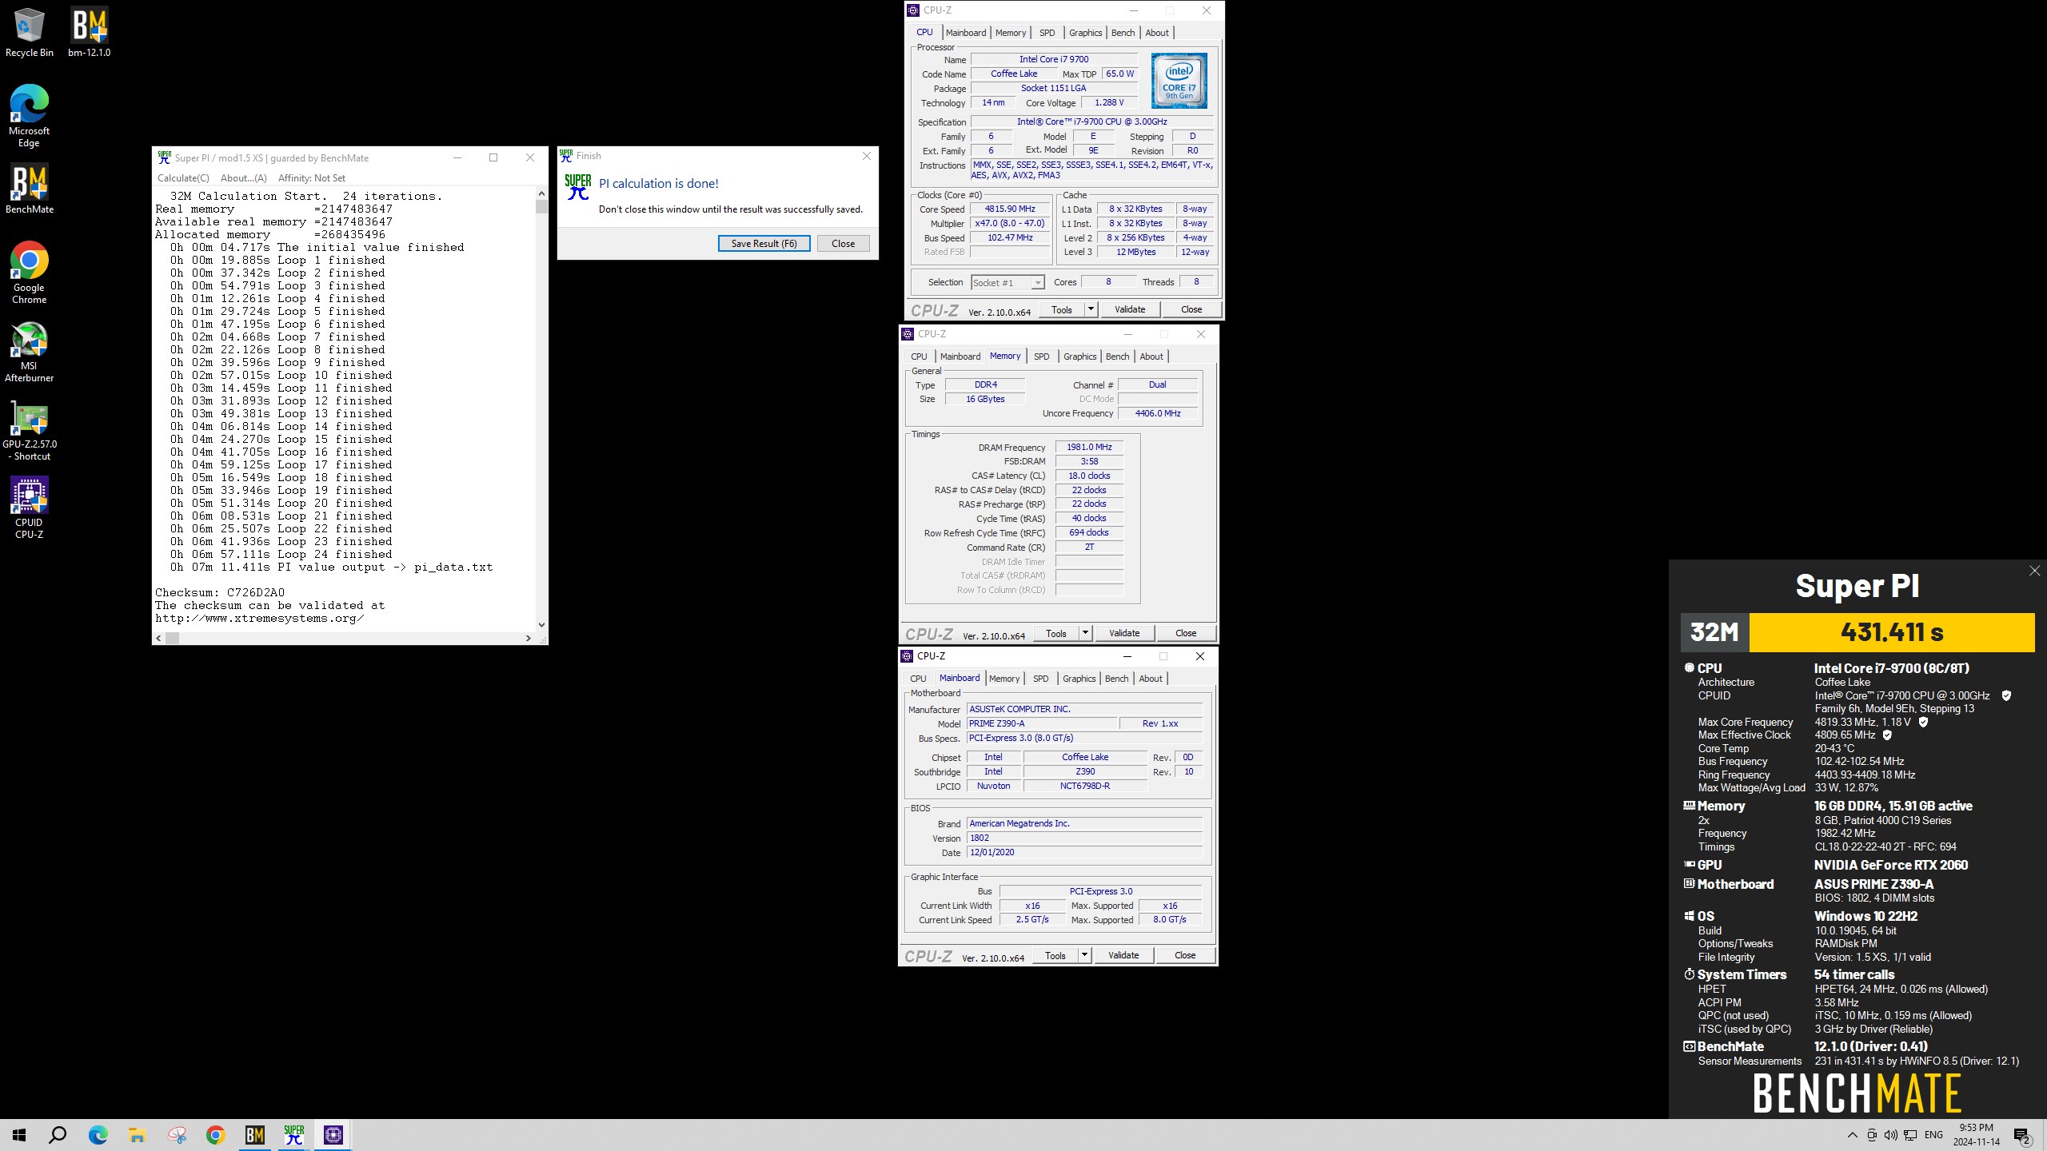This screenshot has height=1151, width=2047.
Task: Click the Core Speed value 4815.90 MHz
Action: coord(1009,209)
